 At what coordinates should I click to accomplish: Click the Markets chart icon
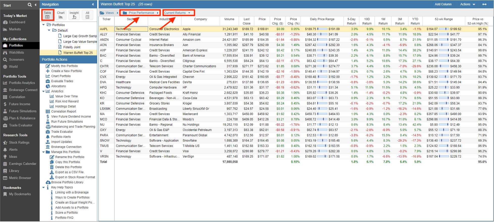click(x=5, y=29)
